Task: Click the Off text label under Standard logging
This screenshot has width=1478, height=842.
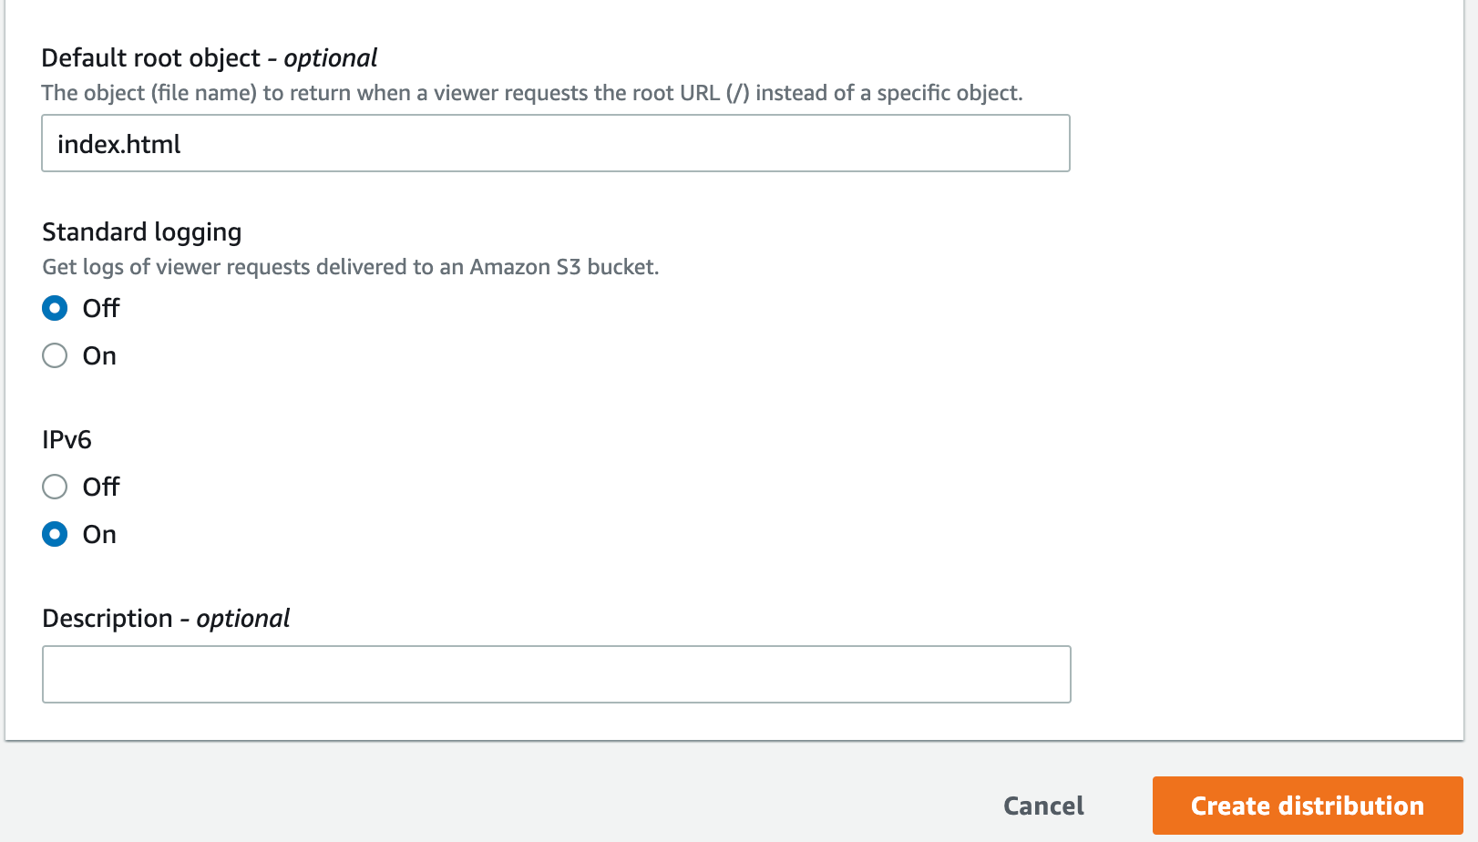Action: click(x=101, y=308)
